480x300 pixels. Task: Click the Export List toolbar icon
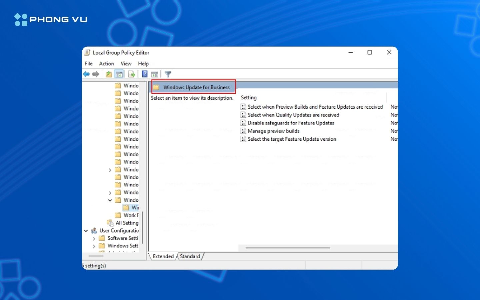pos(132,74)
